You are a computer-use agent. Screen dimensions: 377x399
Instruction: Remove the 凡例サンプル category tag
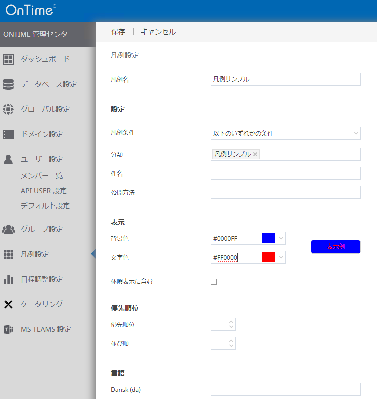(x=255, y=154)
